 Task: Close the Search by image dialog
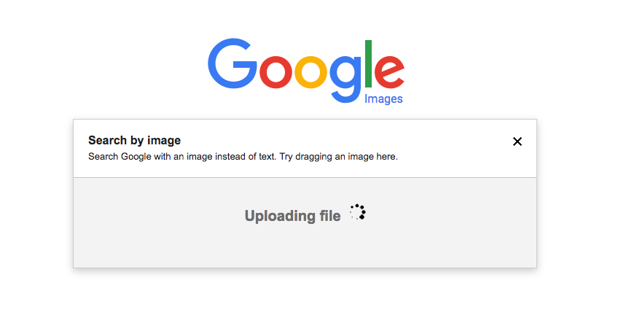517,141
